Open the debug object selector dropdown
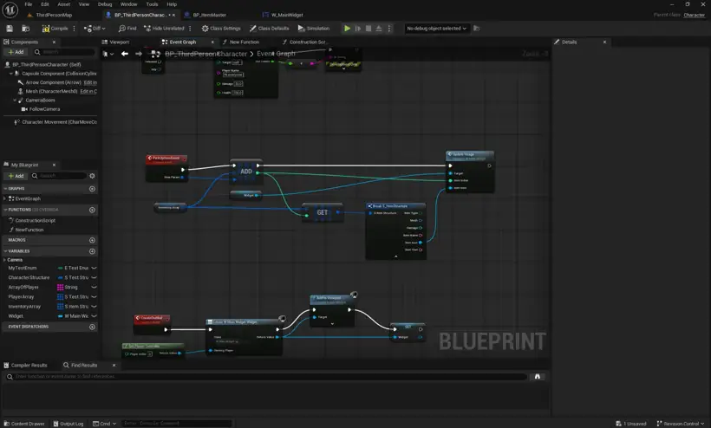Image resolution: width=711 pixels, height=428 pixels. [x=436, y=29]
